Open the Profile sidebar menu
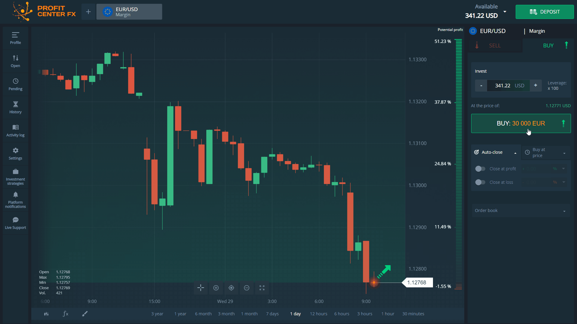 [x=15, y=38]
